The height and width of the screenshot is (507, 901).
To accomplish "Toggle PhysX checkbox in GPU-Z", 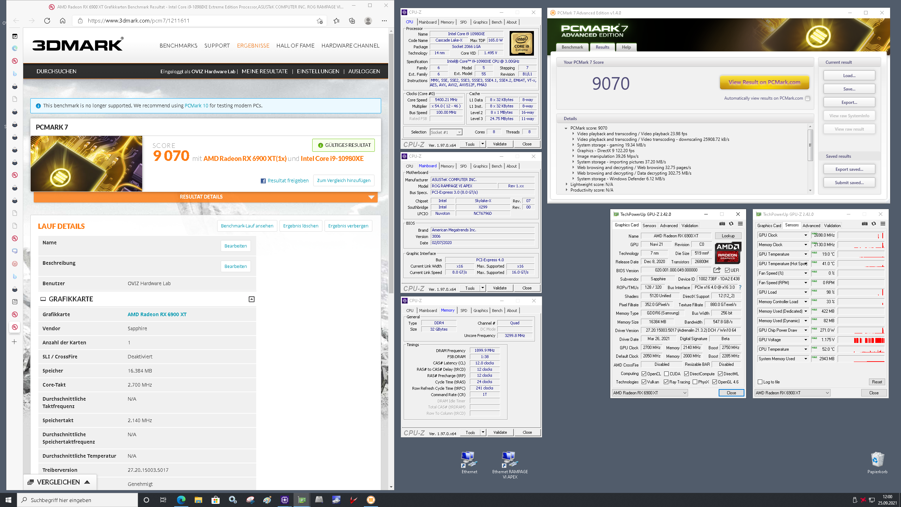I will click(695, 382).
